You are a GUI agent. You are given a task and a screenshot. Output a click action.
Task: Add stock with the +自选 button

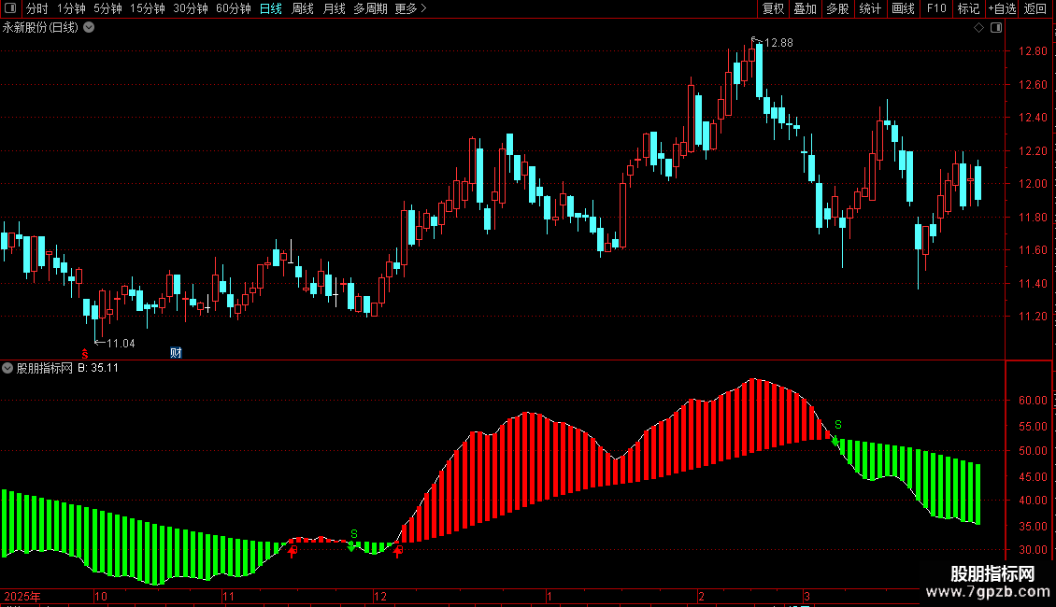[x=1002, y=8]
